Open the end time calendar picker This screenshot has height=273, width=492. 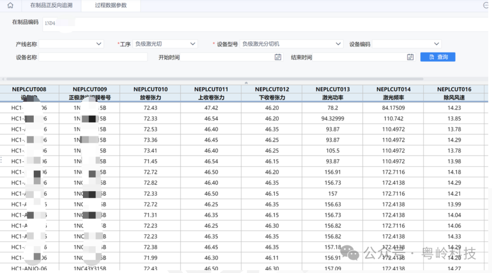click(x=410, y=57)
